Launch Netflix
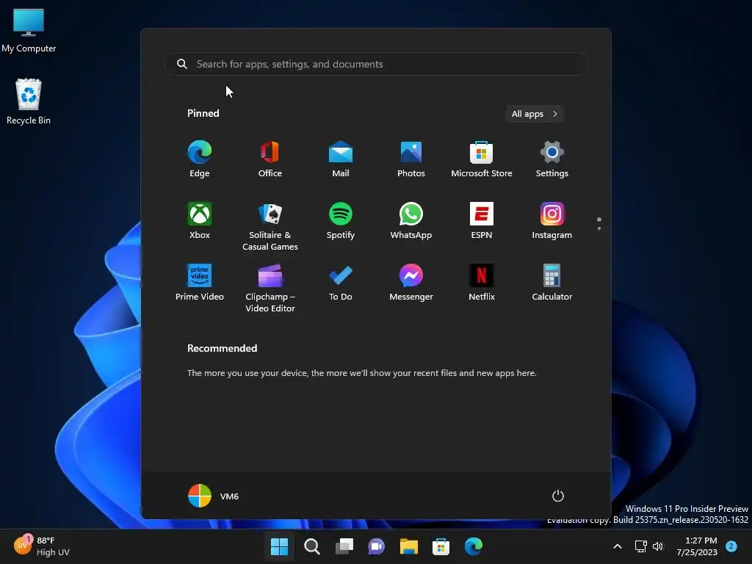Viewport: 752px width, 564px height. [x=482, y=283]
